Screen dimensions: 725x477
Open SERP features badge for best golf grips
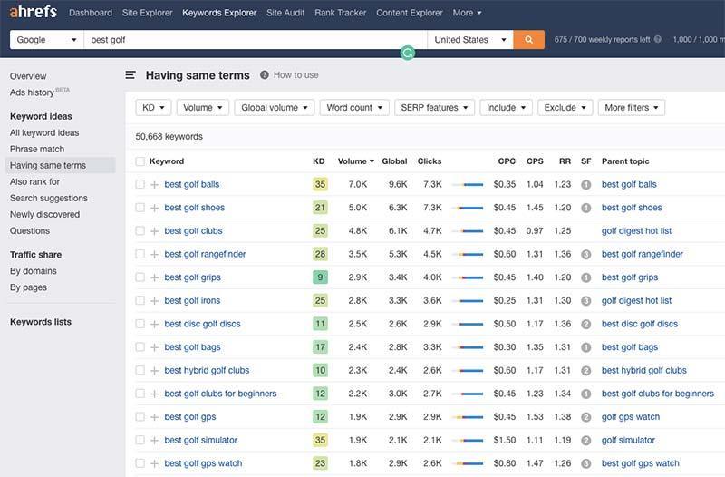[x=585, y=277]
